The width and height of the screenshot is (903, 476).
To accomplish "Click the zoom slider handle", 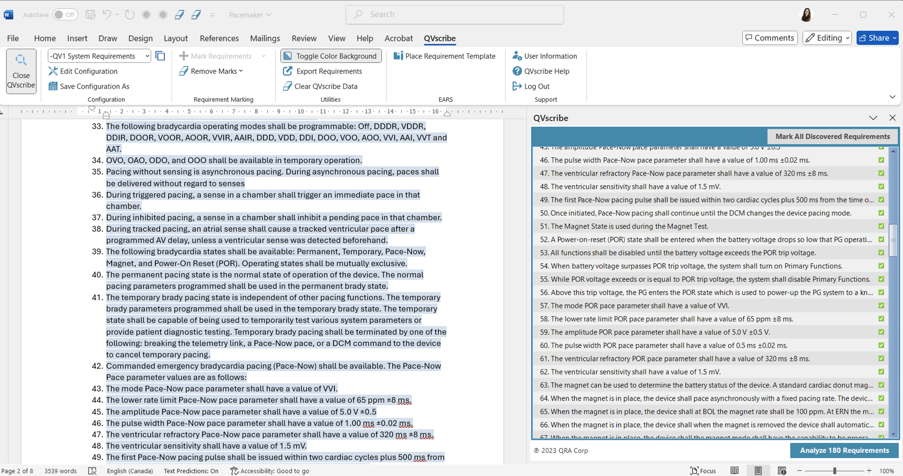I will (x=834, y=471).
